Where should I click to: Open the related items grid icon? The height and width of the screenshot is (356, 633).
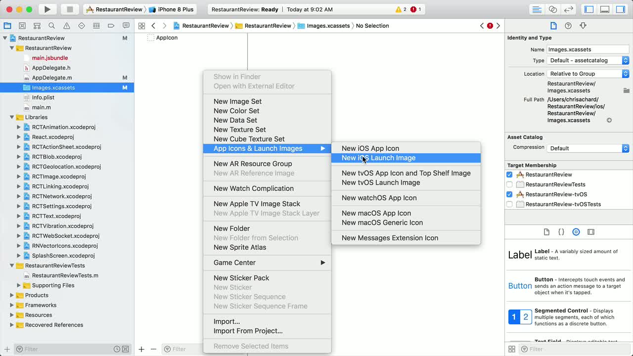141,26
